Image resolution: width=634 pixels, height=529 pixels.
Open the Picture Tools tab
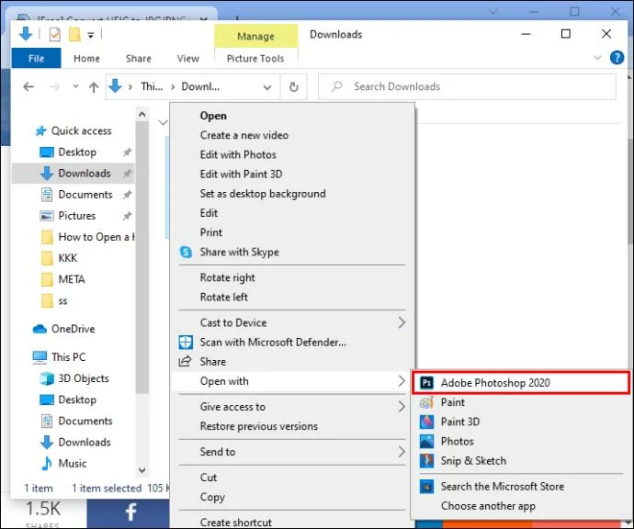tap(255, 58)
